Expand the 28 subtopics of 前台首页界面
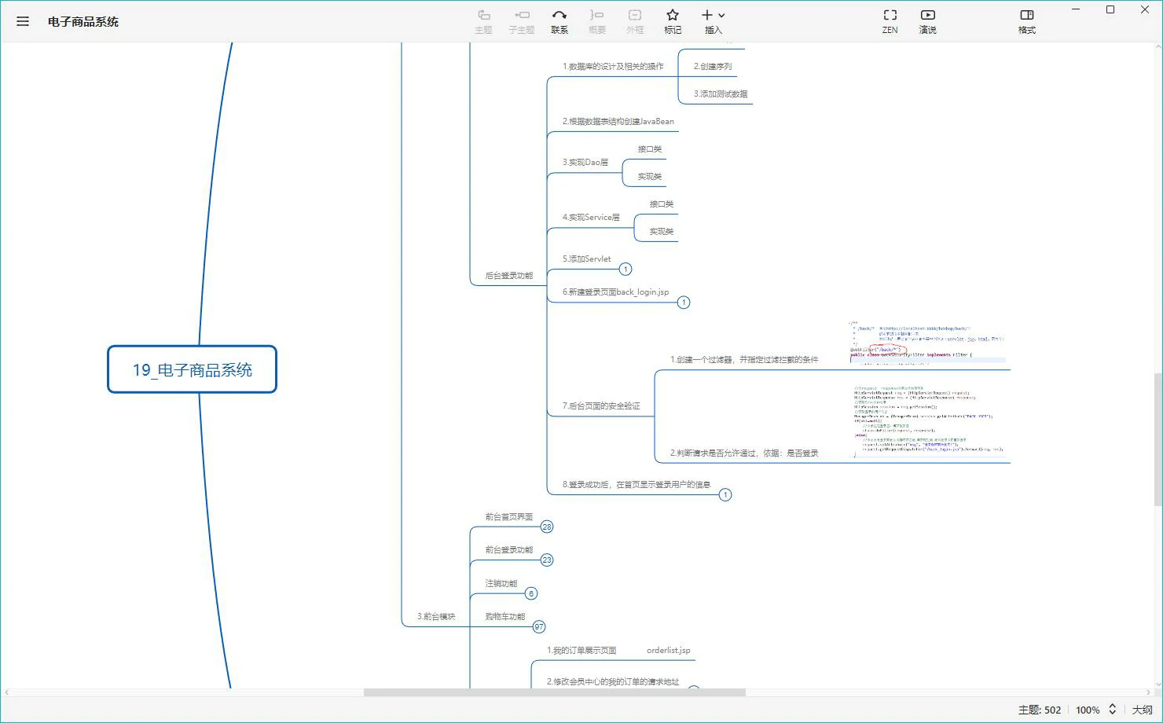This screenshot has width=1163, height=723. [x=547, y=527]
